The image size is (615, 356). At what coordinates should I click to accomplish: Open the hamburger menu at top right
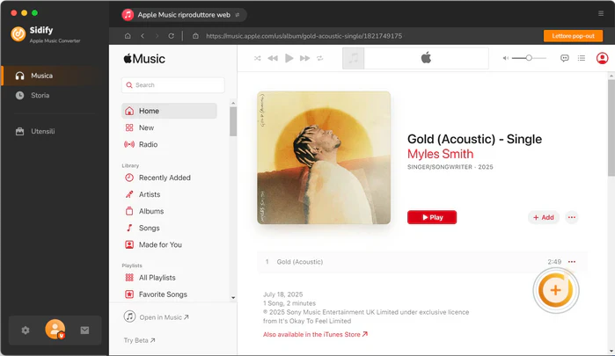tap(601, 13)
